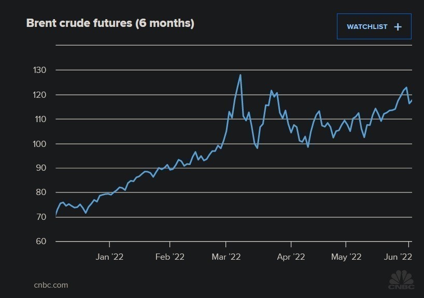424x298 pixels.
Task: Click the 120 price axis label
Action: click(x=40, y=95)
